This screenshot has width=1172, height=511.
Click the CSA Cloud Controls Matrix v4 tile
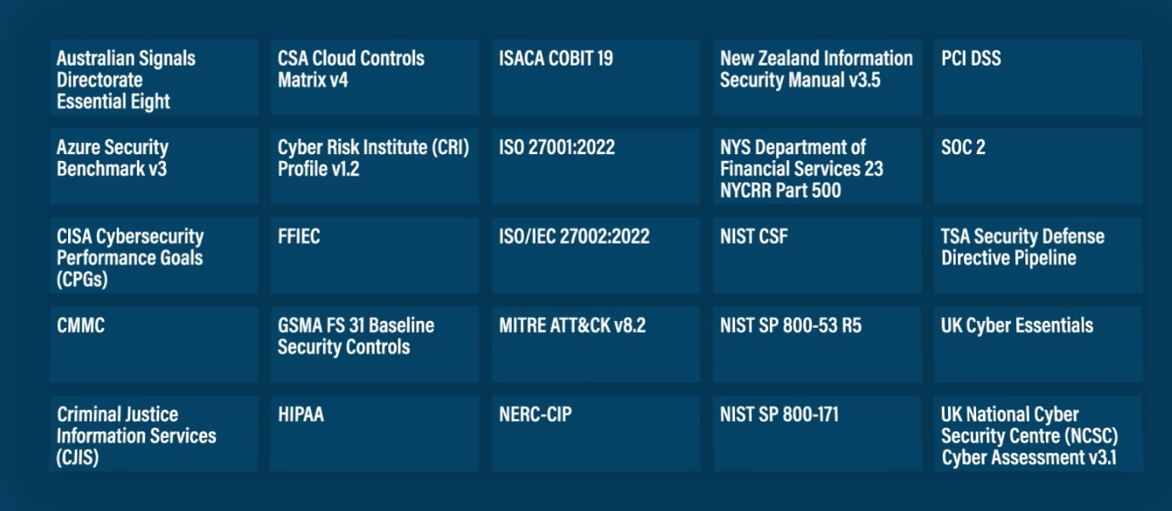[x=375, y=78]
